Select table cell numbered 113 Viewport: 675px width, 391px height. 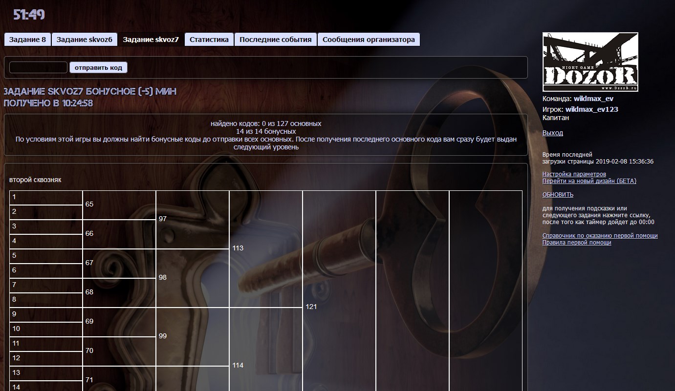pos(265,248)
